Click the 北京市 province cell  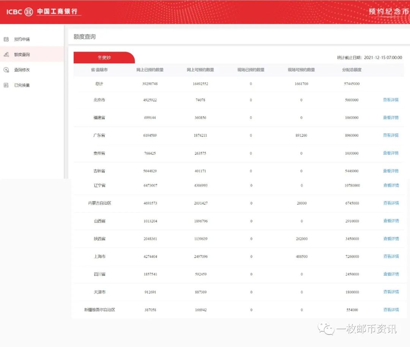(99, 100)
